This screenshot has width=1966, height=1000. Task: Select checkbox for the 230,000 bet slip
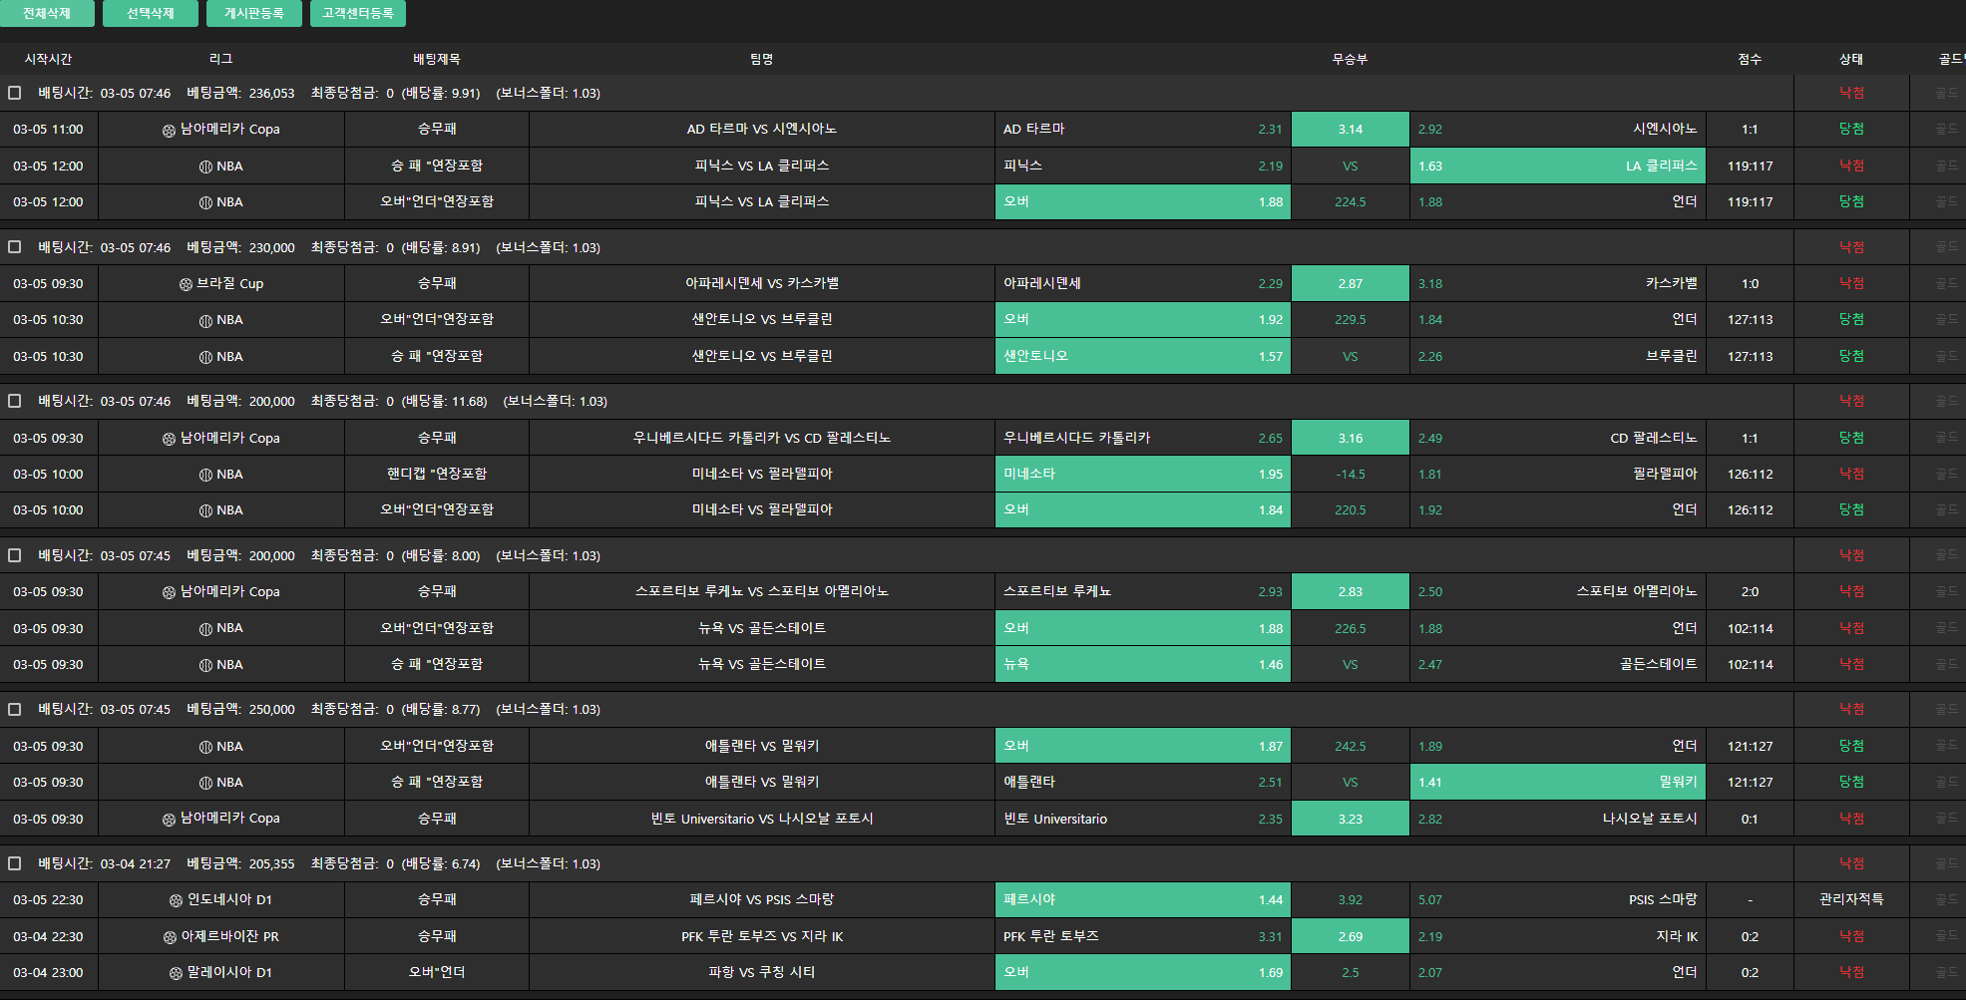15,247
